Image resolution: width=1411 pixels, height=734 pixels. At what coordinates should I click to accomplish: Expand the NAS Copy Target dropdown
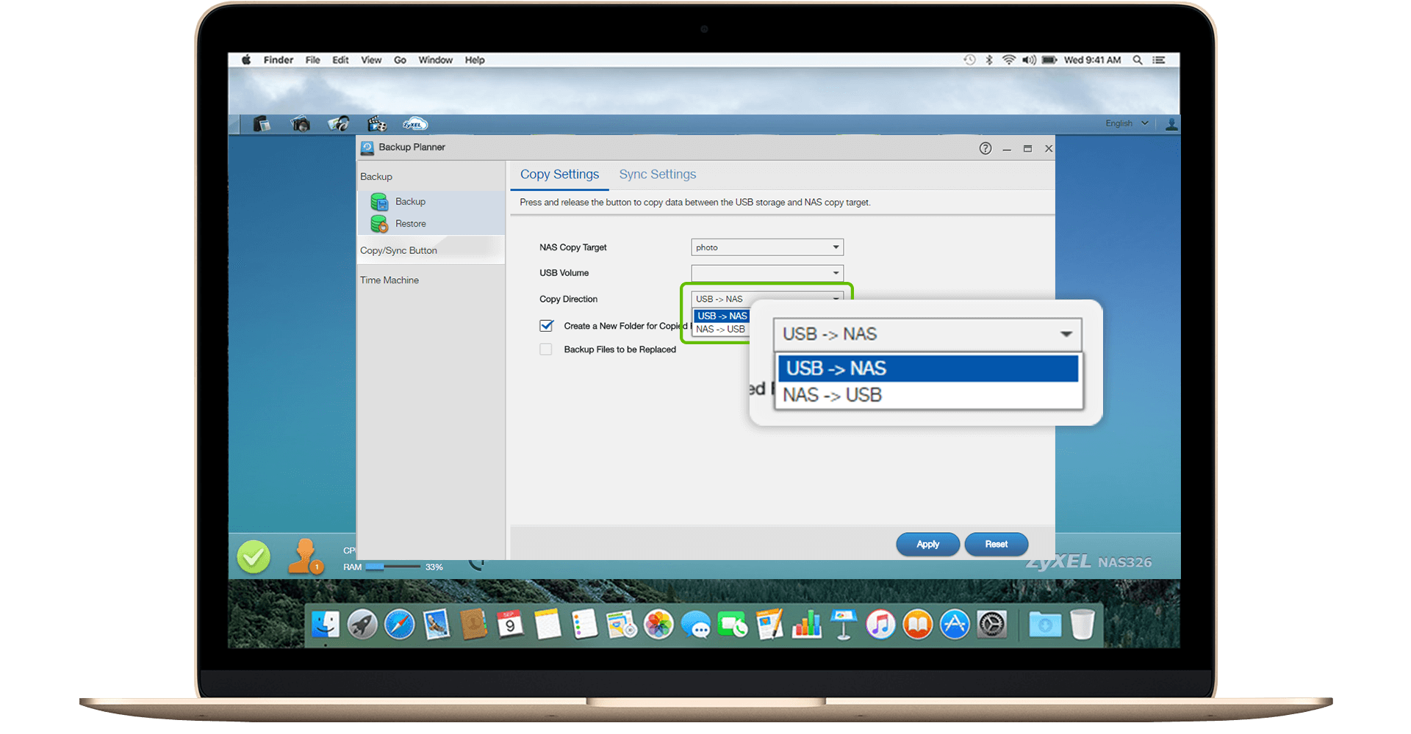836,247
